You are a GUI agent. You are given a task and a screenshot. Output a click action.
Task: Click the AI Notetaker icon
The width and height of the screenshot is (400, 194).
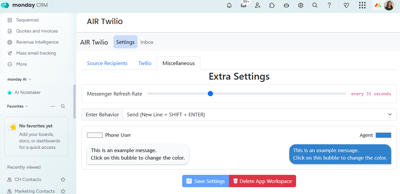[9, 93]
